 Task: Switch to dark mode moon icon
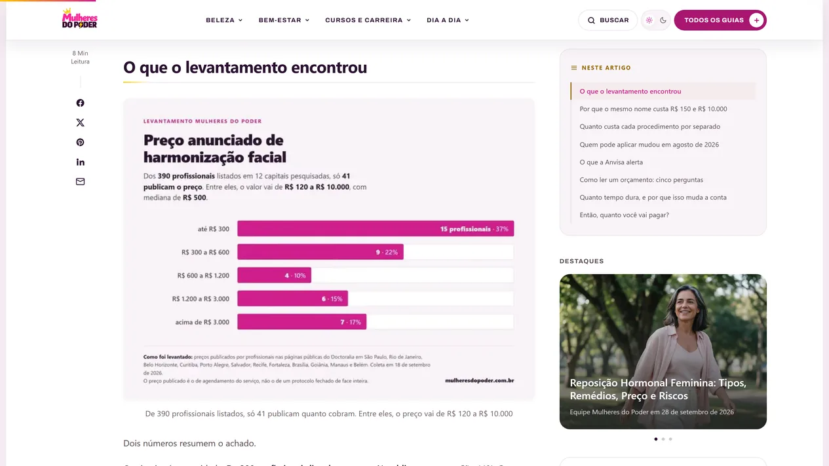(x=663, y=20)
